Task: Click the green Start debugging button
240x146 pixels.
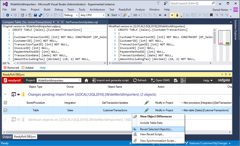Action: click(x=112, y=15)
